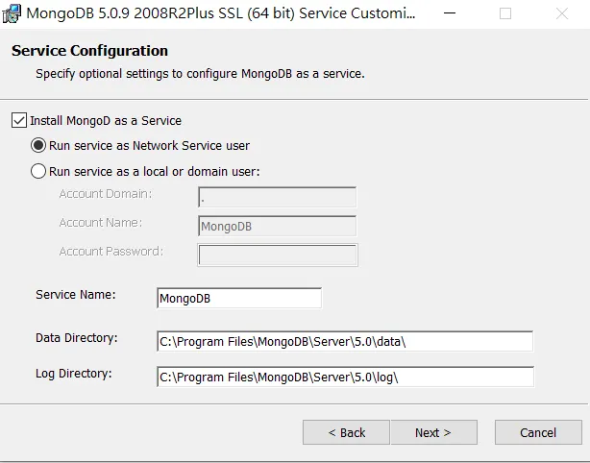The height and width of the screenshot is (463, 590).
Task: Focus the Log Directory path field
Action: click(x=344, y=378)
